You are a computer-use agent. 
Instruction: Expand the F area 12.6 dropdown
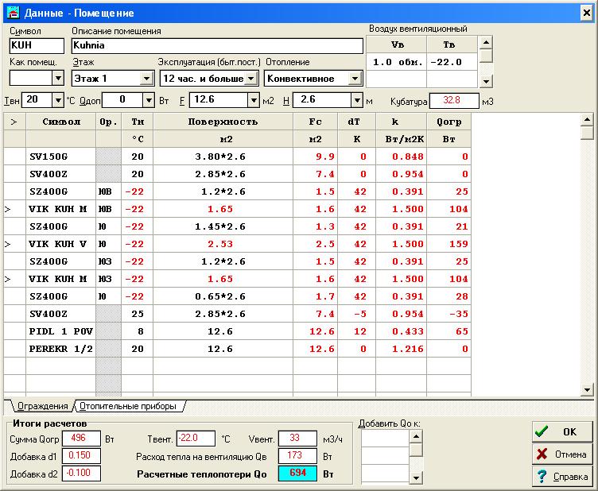click(254, 100)
